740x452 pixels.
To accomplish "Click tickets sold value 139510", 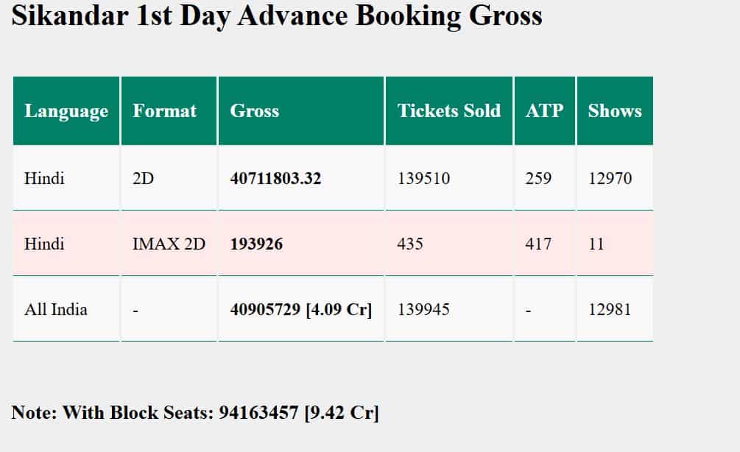I will [x=423, y=178].
